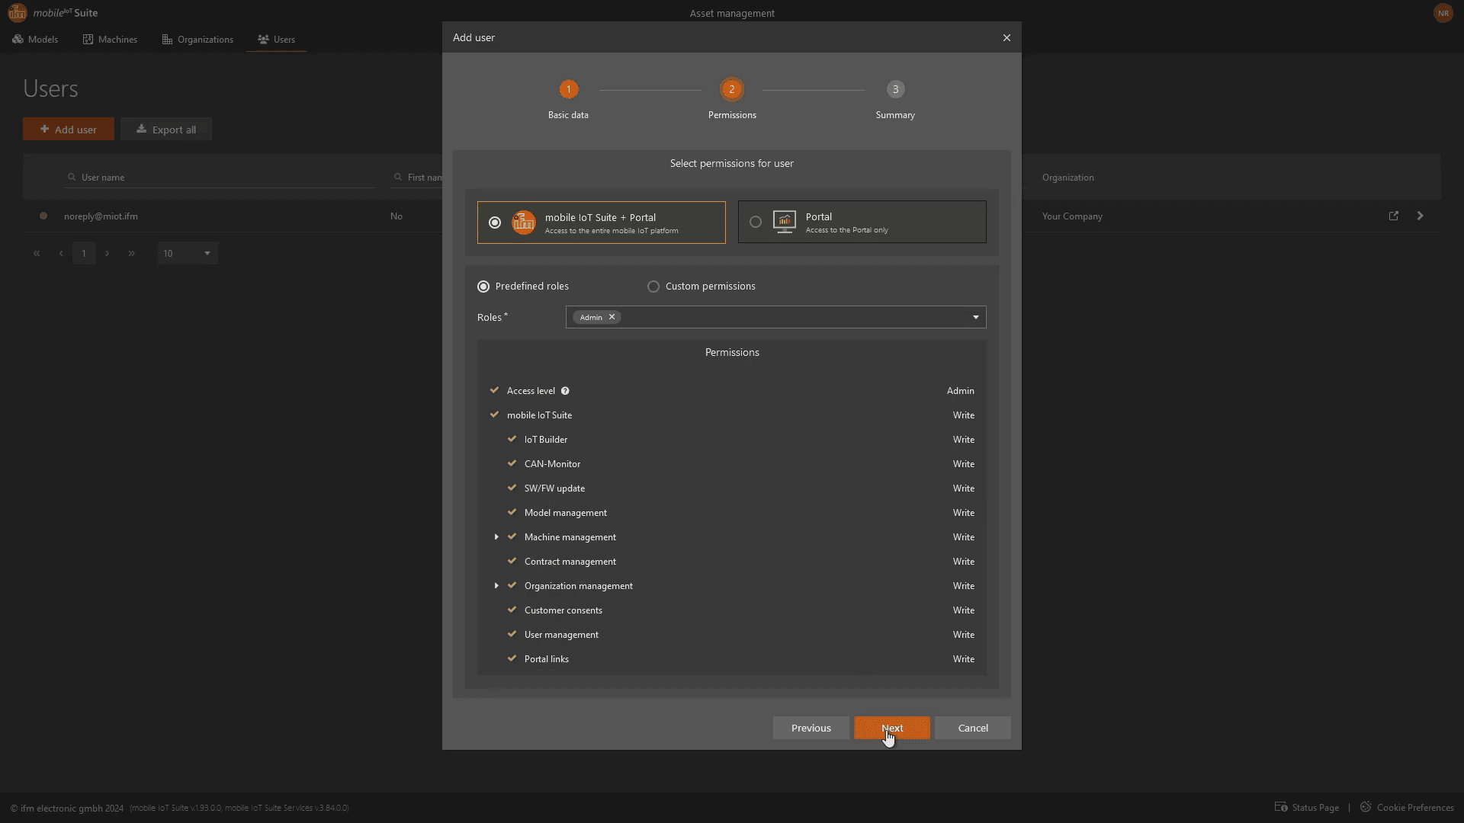Select the Custom permissions radio button
1464x823 pixels.
[x=653, y=287]
